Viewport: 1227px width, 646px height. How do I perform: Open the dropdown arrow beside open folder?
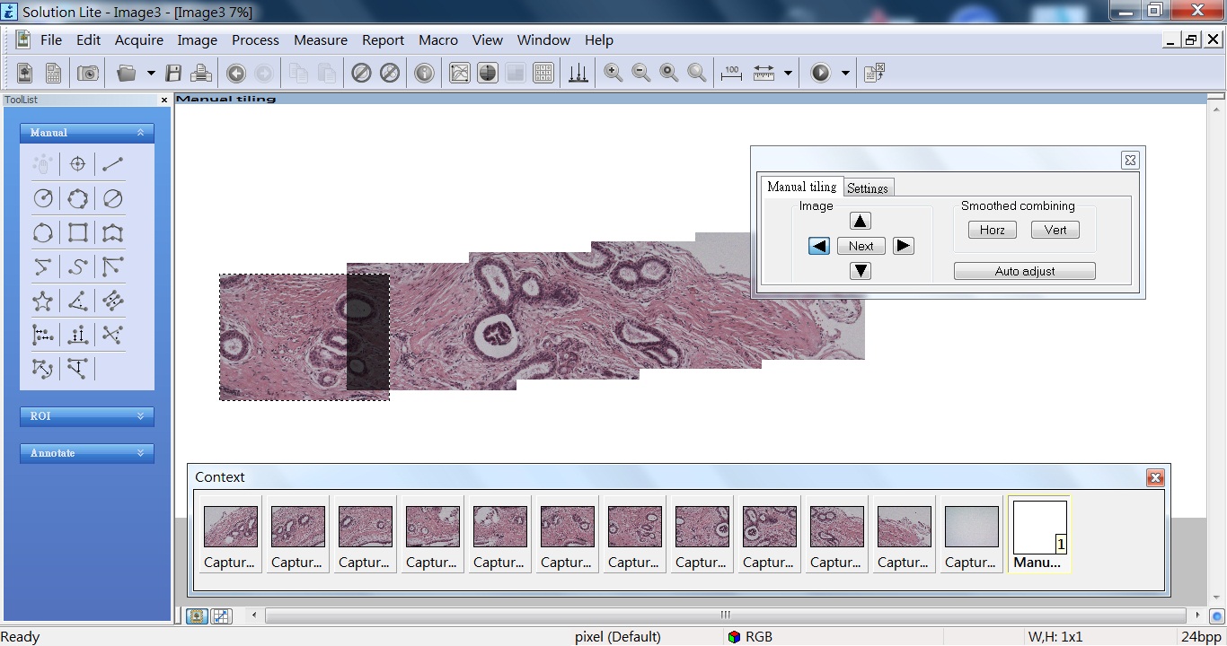[x=151, y=74]
